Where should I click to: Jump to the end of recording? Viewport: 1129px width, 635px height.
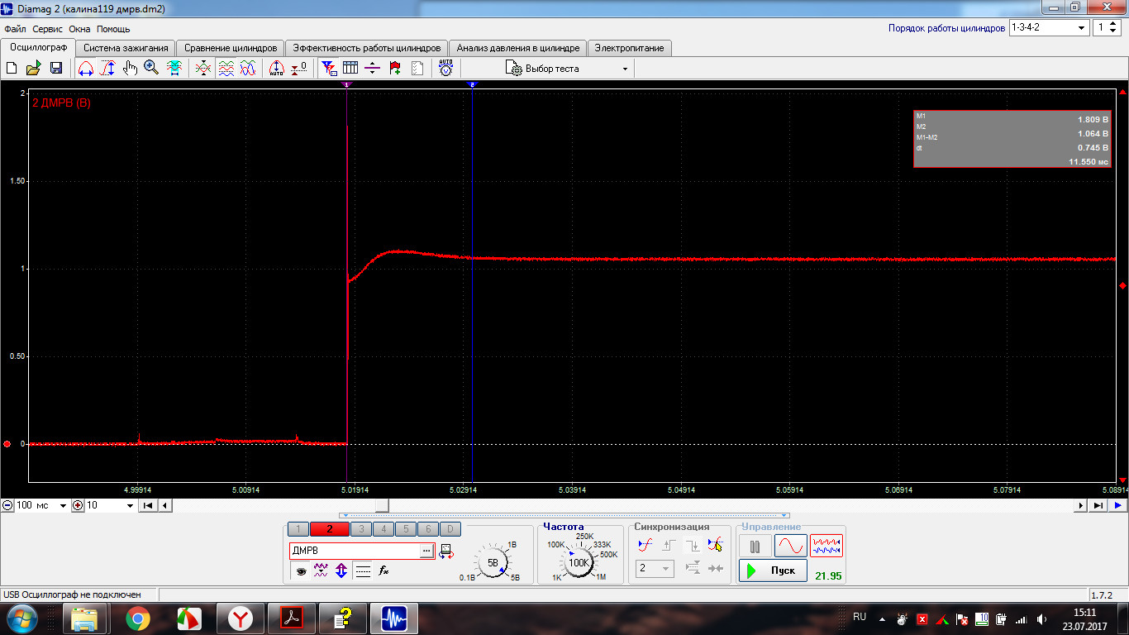[1098, 505]
